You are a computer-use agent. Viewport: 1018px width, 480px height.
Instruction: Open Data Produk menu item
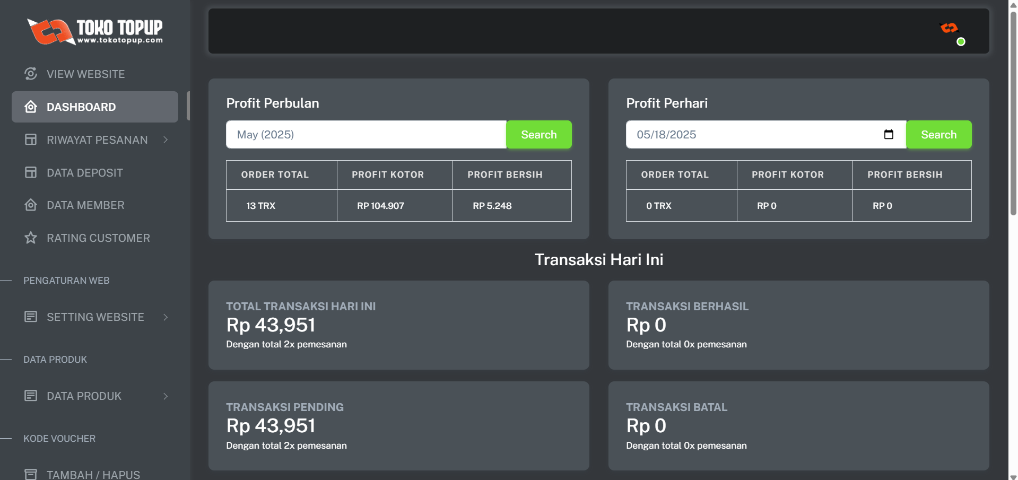click(95, 396)
